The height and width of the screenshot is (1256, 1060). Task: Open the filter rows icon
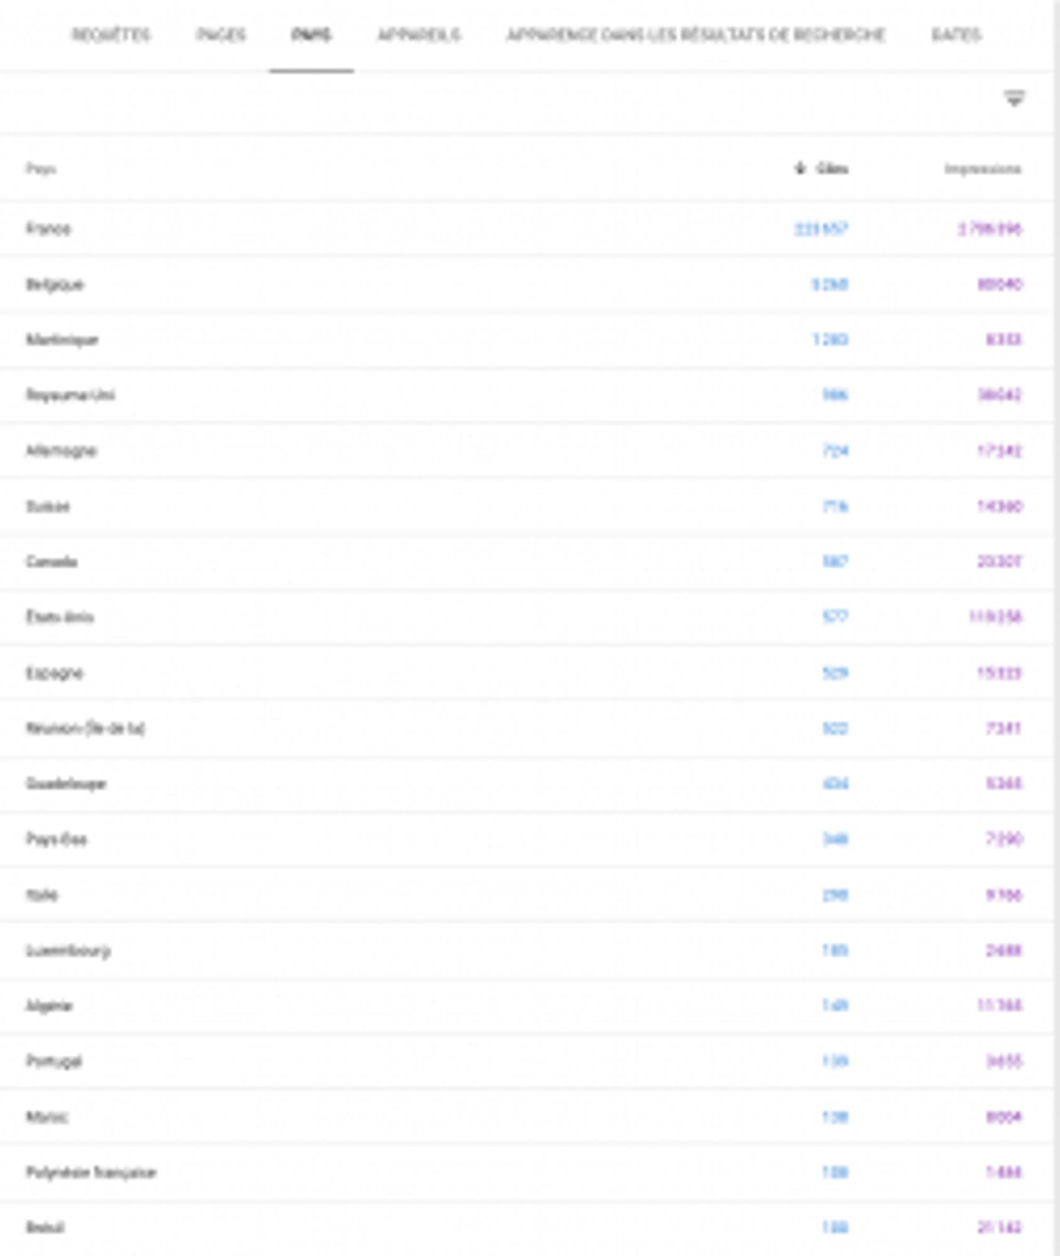(x=1014, y=99)
